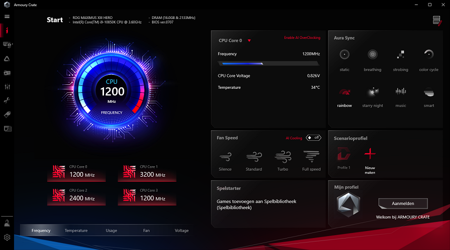The width and height of the screenshot is (450, 250).
Task: Click the Enable AI OverClocking link
Action: click(x=302, y=37)
